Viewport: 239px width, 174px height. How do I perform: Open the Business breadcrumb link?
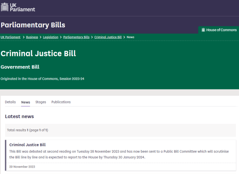pyautogui.click(x=32, y=37)
